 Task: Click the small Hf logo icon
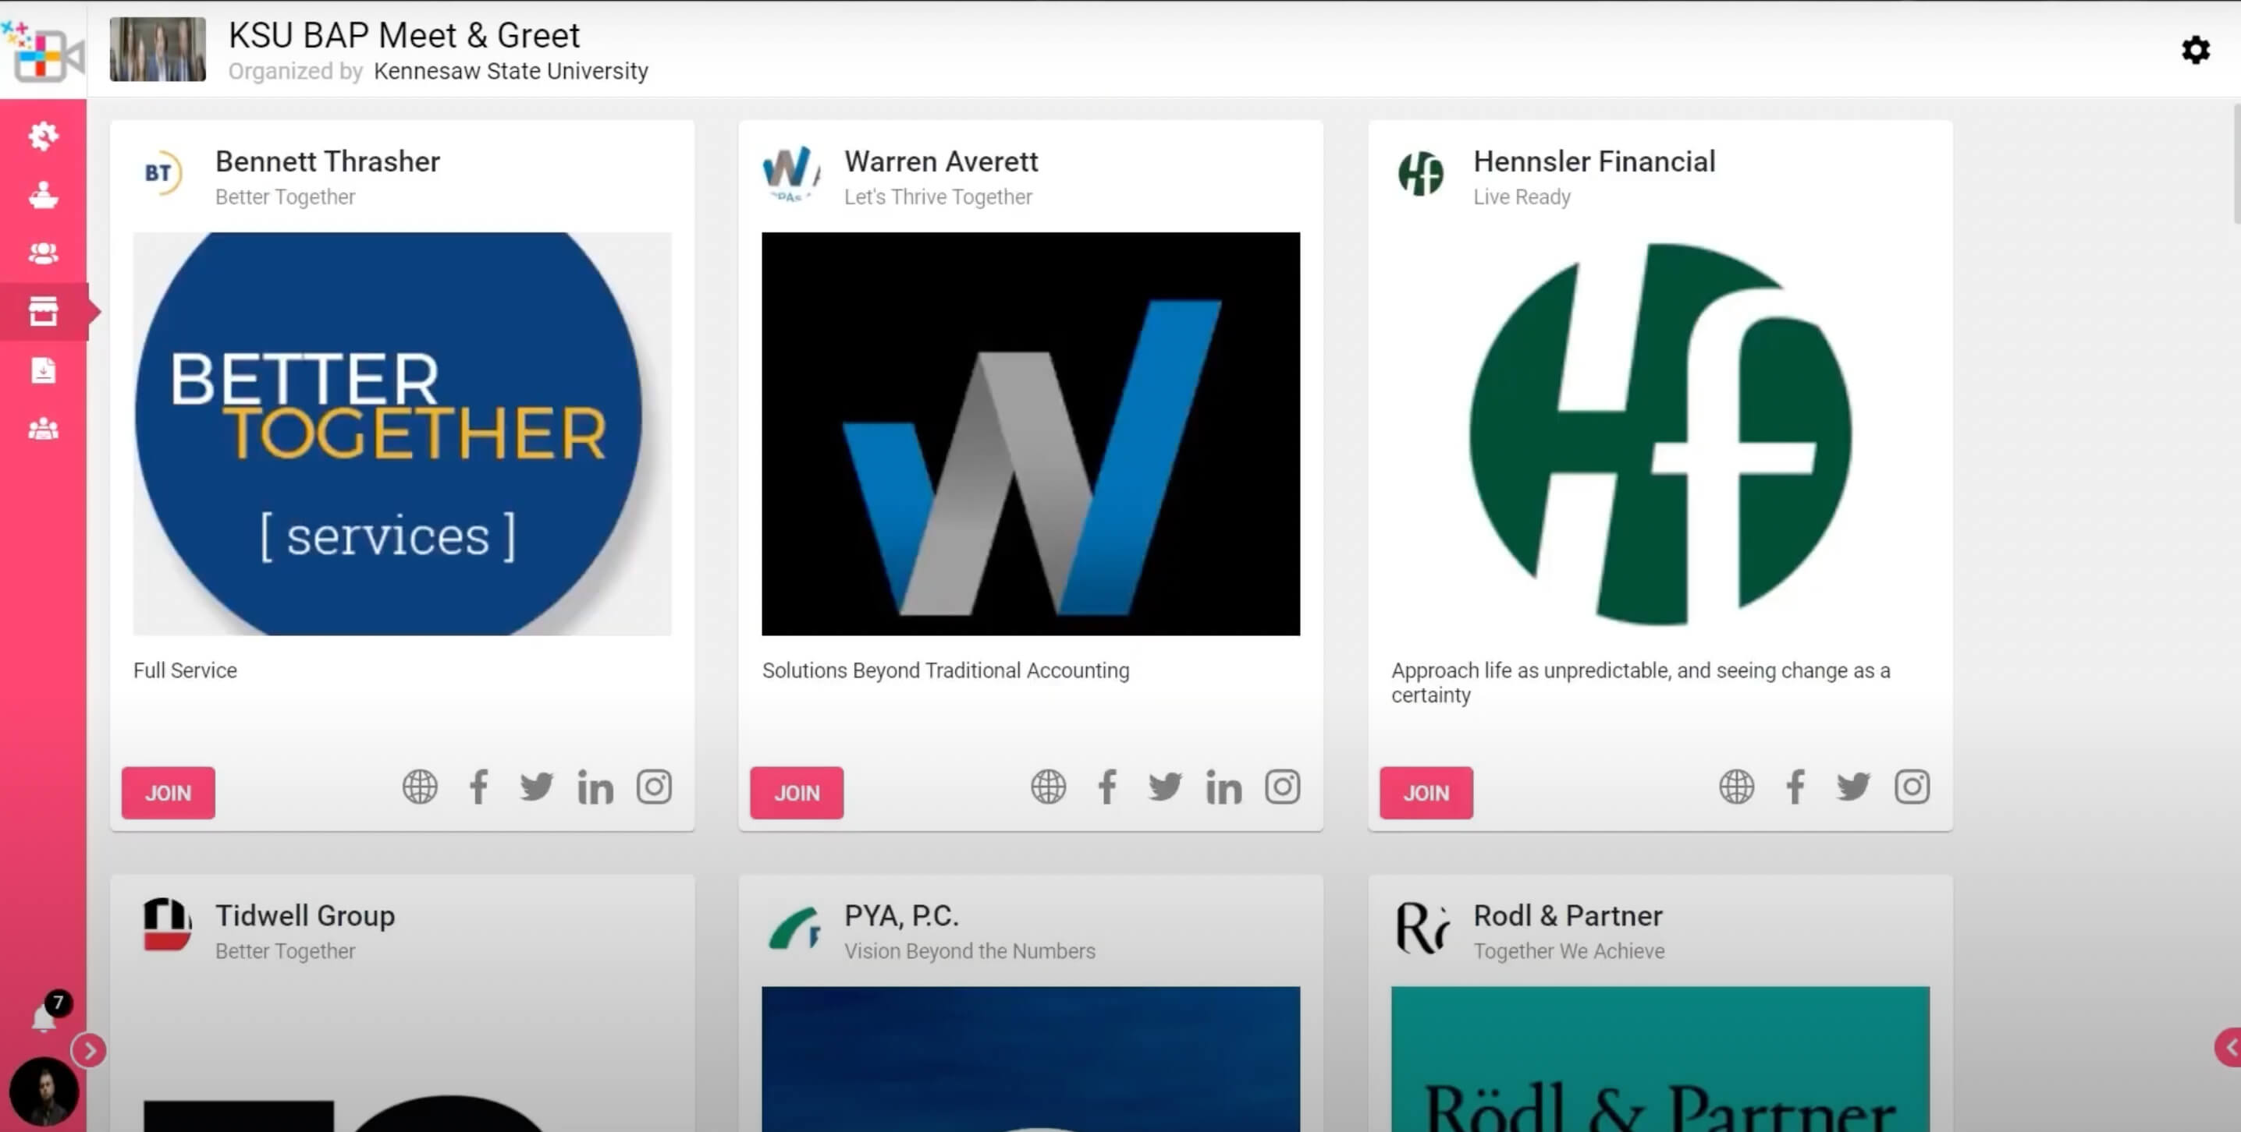[x=1421, y=173]
